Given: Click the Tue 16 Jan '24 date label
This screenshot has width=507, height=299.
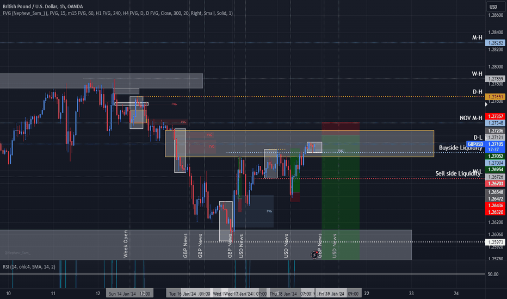Looking at the screenshot, I should [x=182, y=294].
